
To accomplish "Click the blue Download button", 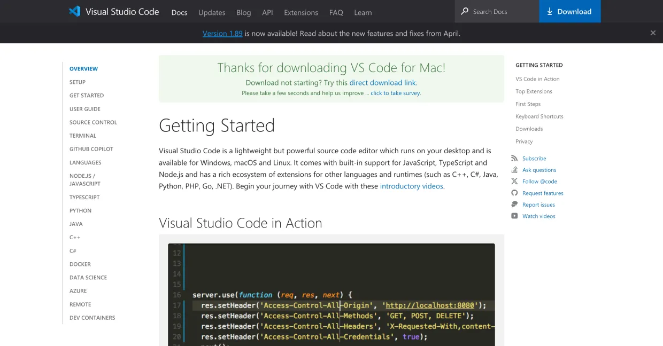I will tap(570, 11).
